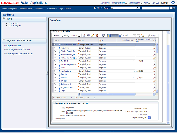Expand the Test15-11 tree row
177x133 pixels.
pos(55,78)
